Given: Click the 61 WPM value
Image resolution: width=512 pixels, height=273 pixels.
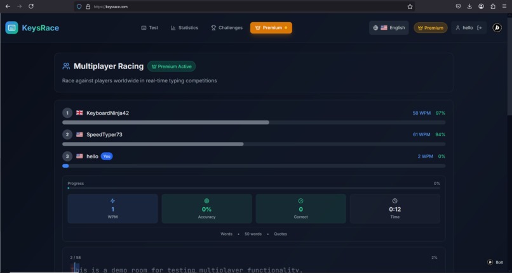Looking at the screenshot, I should (422, 134).
